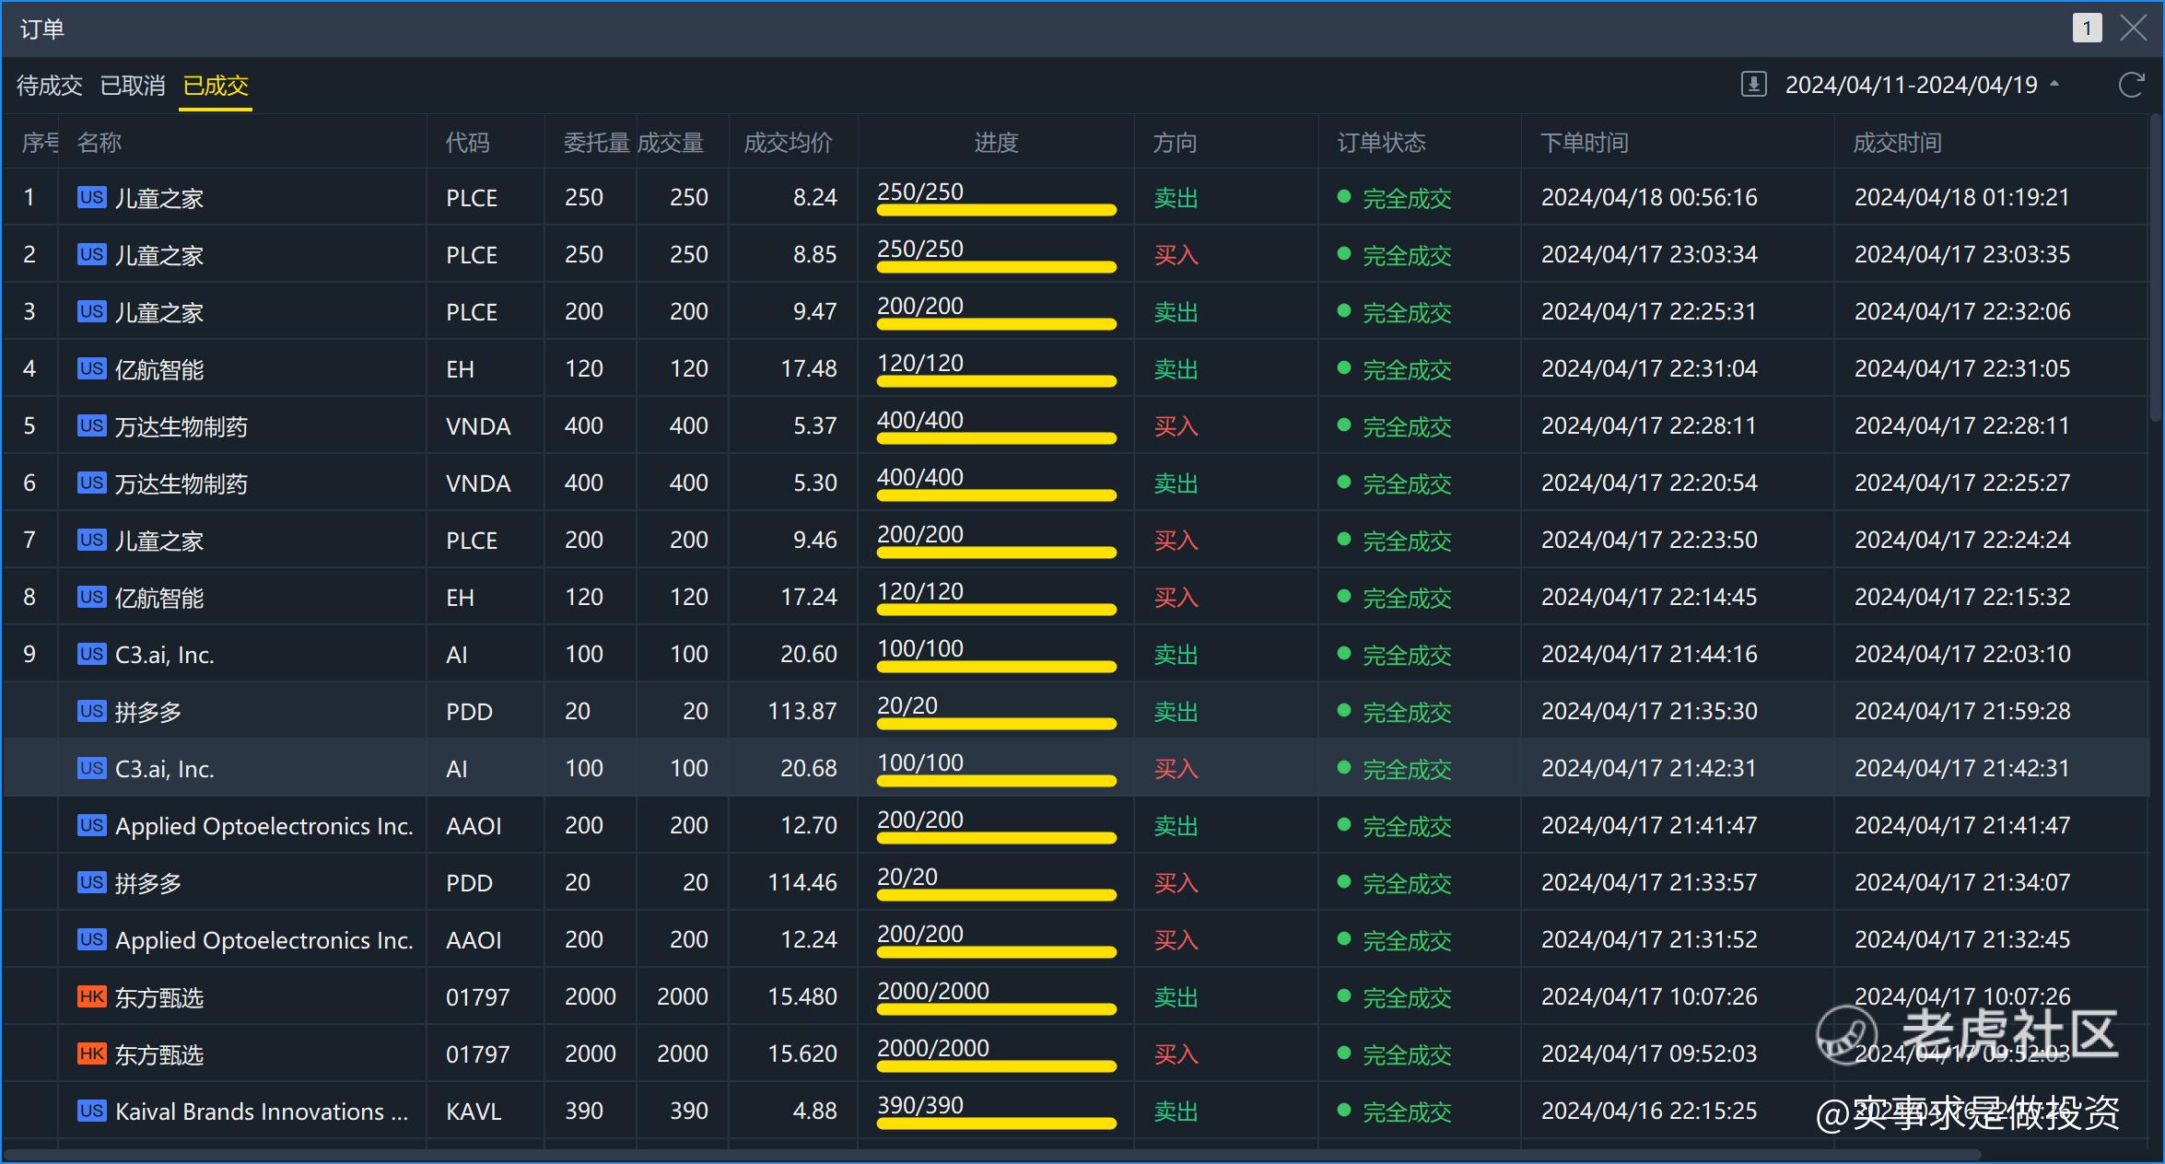Click price 9.47 in row 3
Viewport: 2165px width, 1164px height.
(x=815, y=311)
